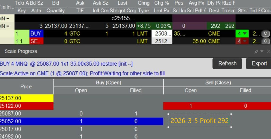Click the Chg % column header
The image size is (271, 139).
coord(161,3)
